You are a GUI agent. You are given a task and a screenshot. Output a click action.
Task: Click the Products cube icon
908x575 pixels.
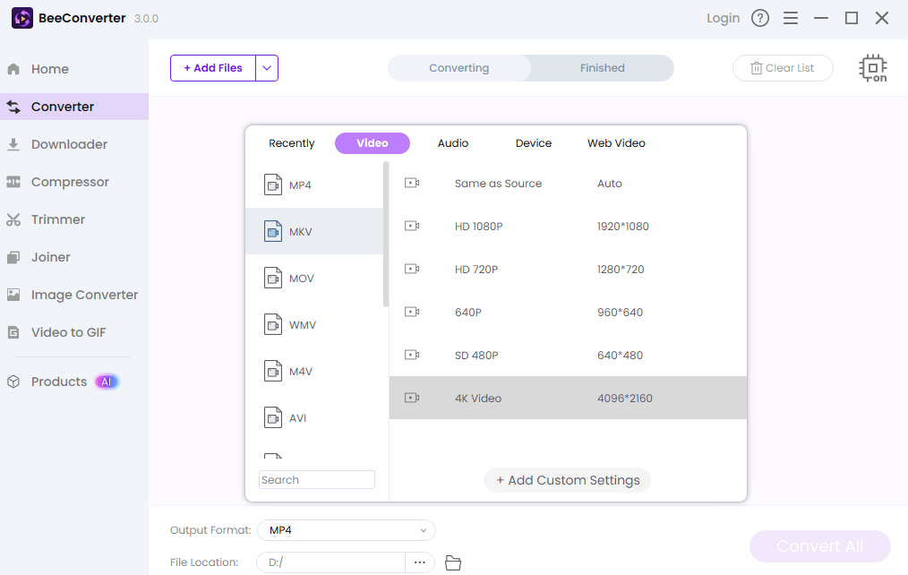coord(13,382)
